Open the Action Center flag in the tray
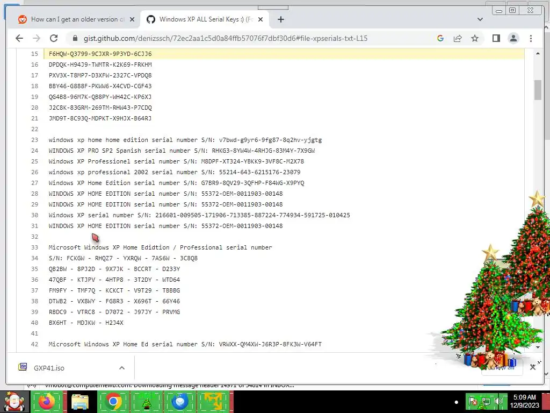The height and width of the screenshot is (413, 550). [x=473, y=401]
